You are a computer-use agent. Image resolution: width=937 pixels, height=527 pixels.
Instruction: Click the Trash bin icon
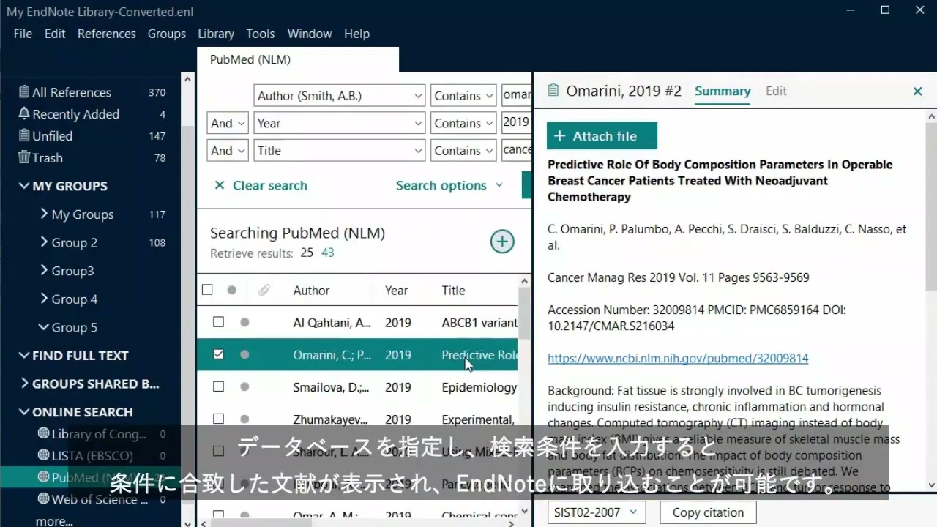24,157
